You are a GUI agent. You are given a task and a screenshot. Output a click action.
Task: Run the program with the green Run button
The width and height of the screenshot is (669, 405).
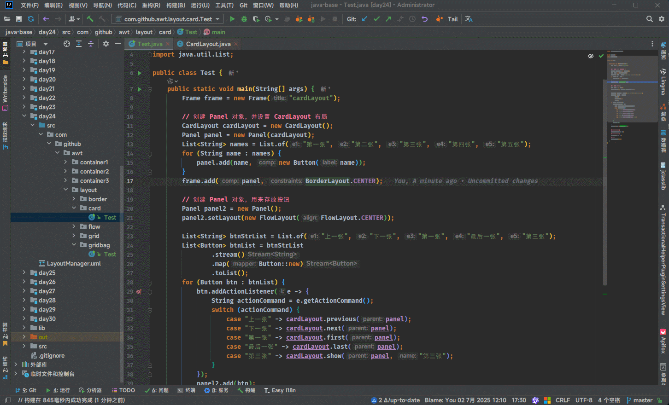point(232,19)
